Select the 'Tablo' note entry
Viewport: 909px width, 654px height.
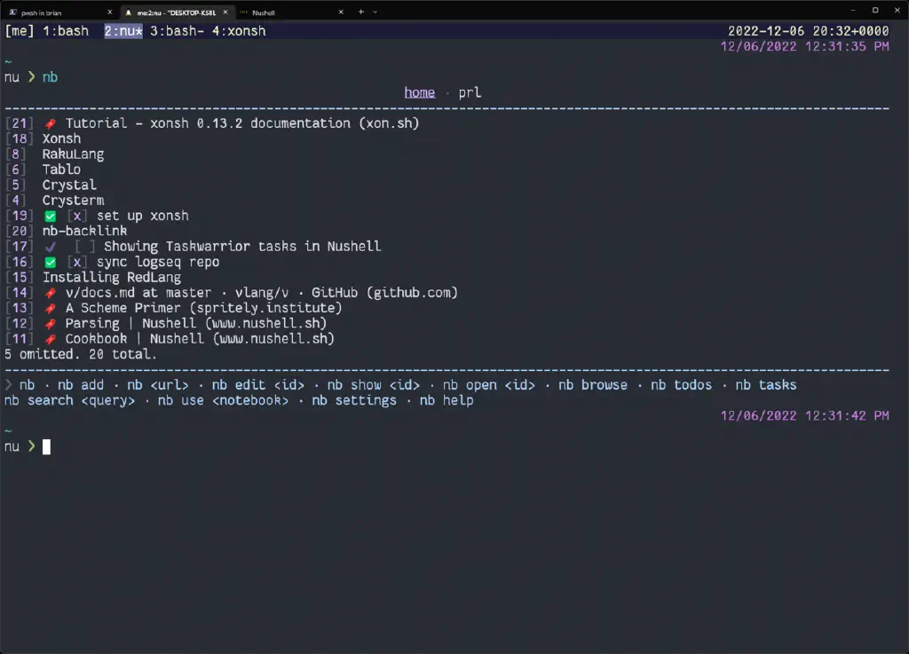(61, 169)
